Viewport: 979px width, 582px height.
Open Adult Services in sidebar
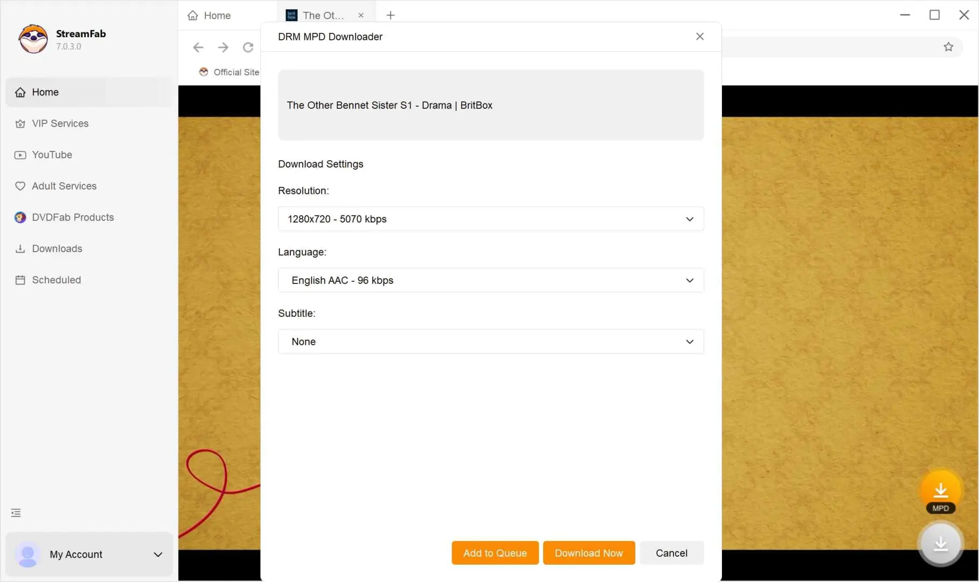point(89,186)
